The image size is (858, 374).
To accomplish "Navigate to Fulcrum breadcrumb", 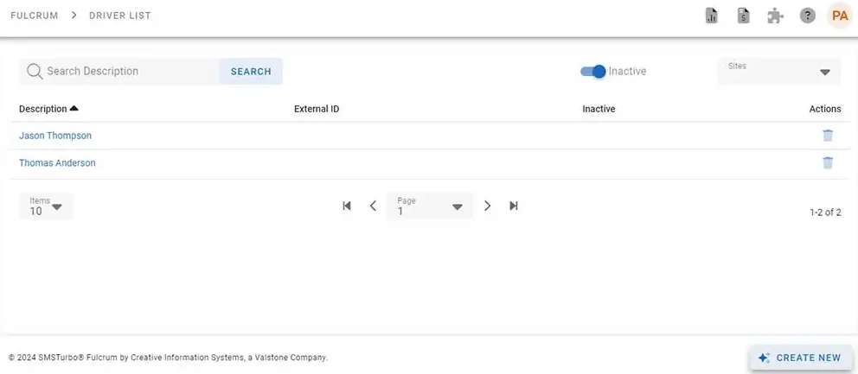I will point(35,16).
